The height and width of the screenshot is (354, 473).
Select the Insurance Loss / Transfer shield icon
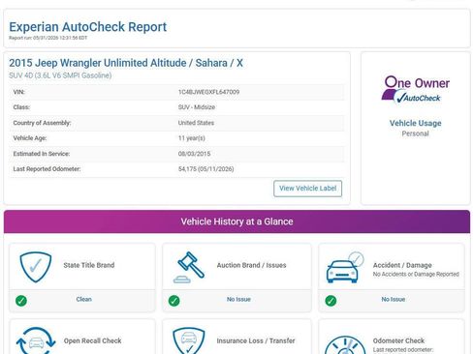click(x=189, y=340)
